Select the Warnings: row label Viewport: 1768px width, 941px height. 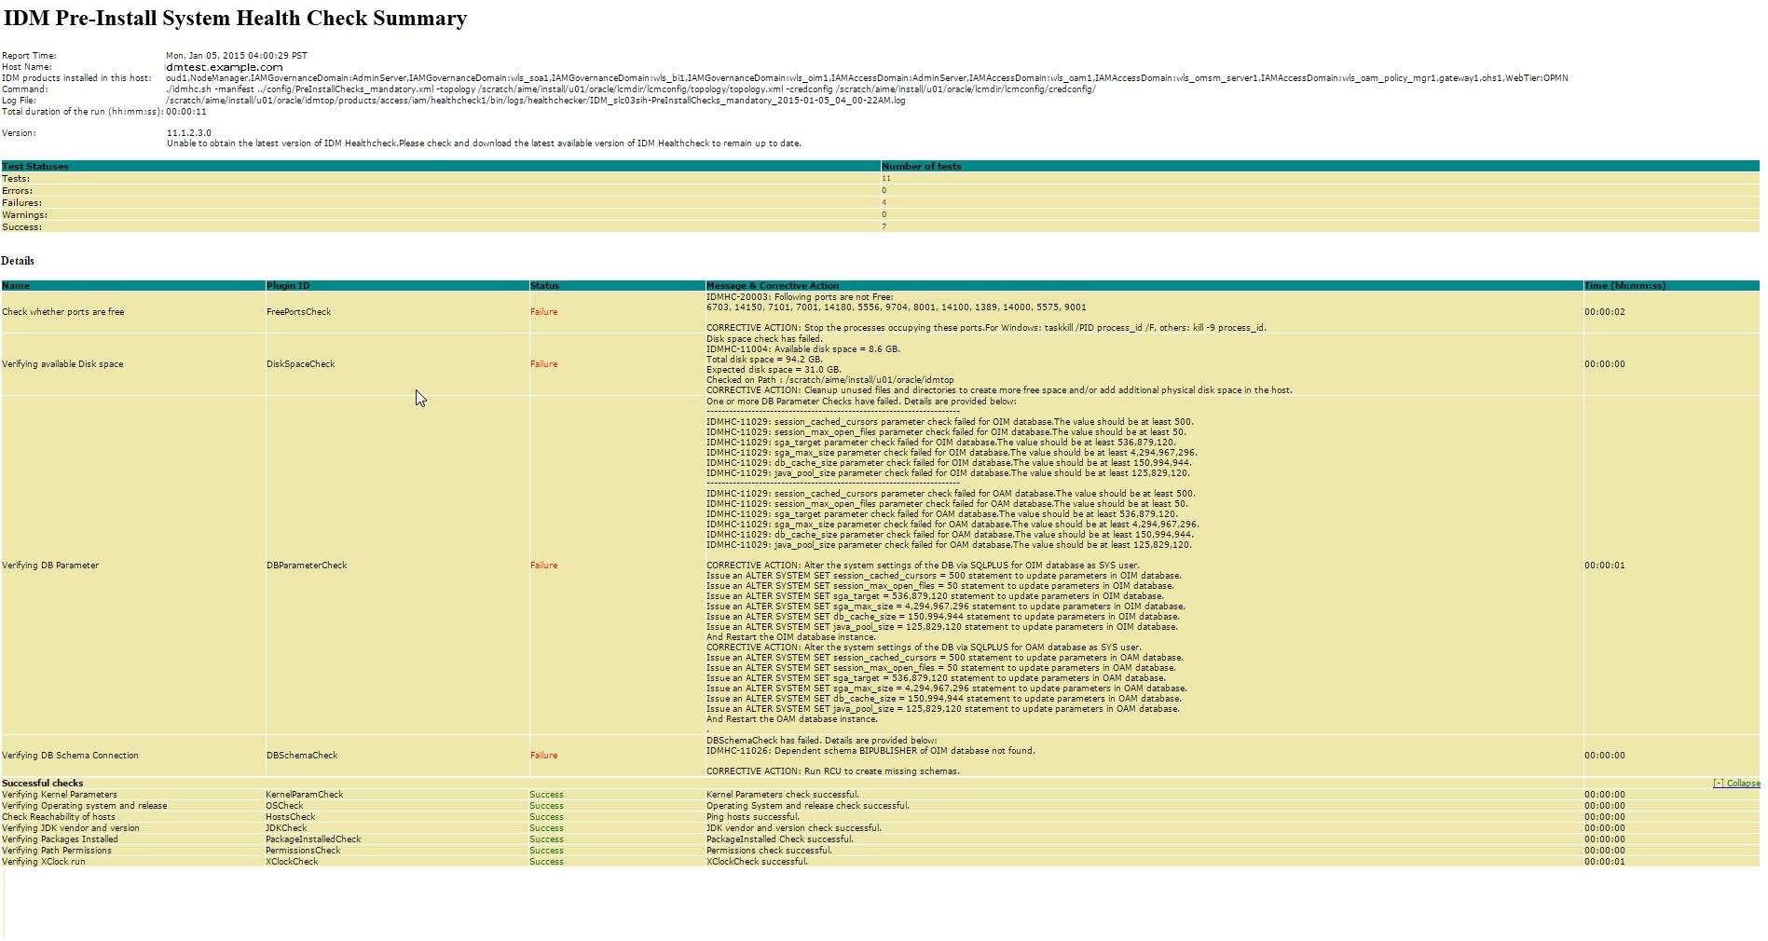pos(24,215)
